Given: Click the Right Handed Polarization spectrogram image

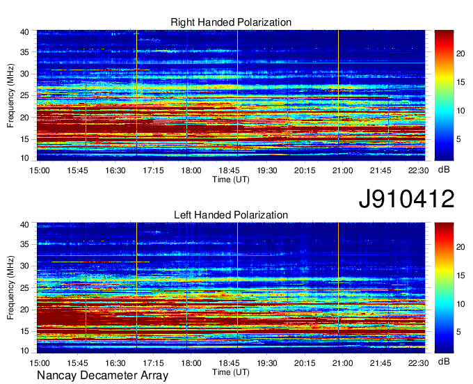Looking at the screenshot, I should (231, 95).
